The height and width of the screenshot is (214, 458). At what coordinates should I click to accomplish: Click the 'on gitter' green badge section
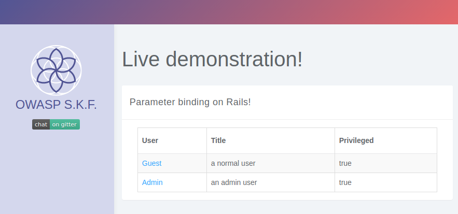pyautogui.click(x=64, y=124)
